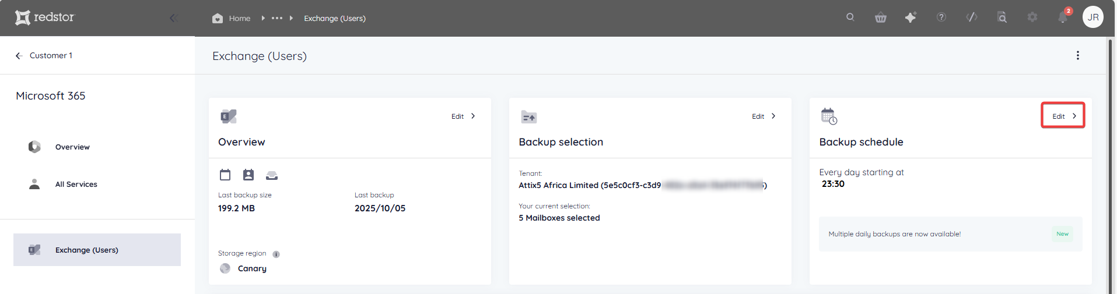Screen dimensions: 1117x294
Task: Click the vertical page scrollbar
Action: click(1110, 165)
